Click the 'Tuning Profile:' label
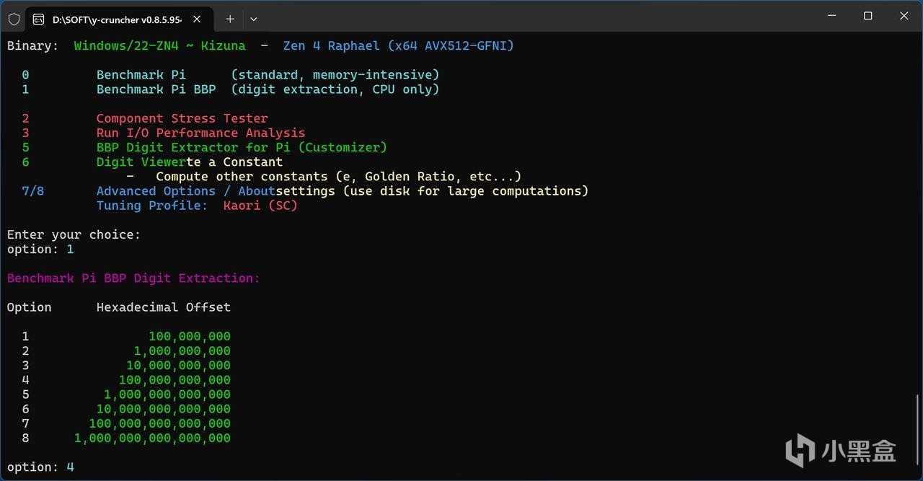Image resolution: width=923 pixels, height=481 pixels. (x=152, y=206)
